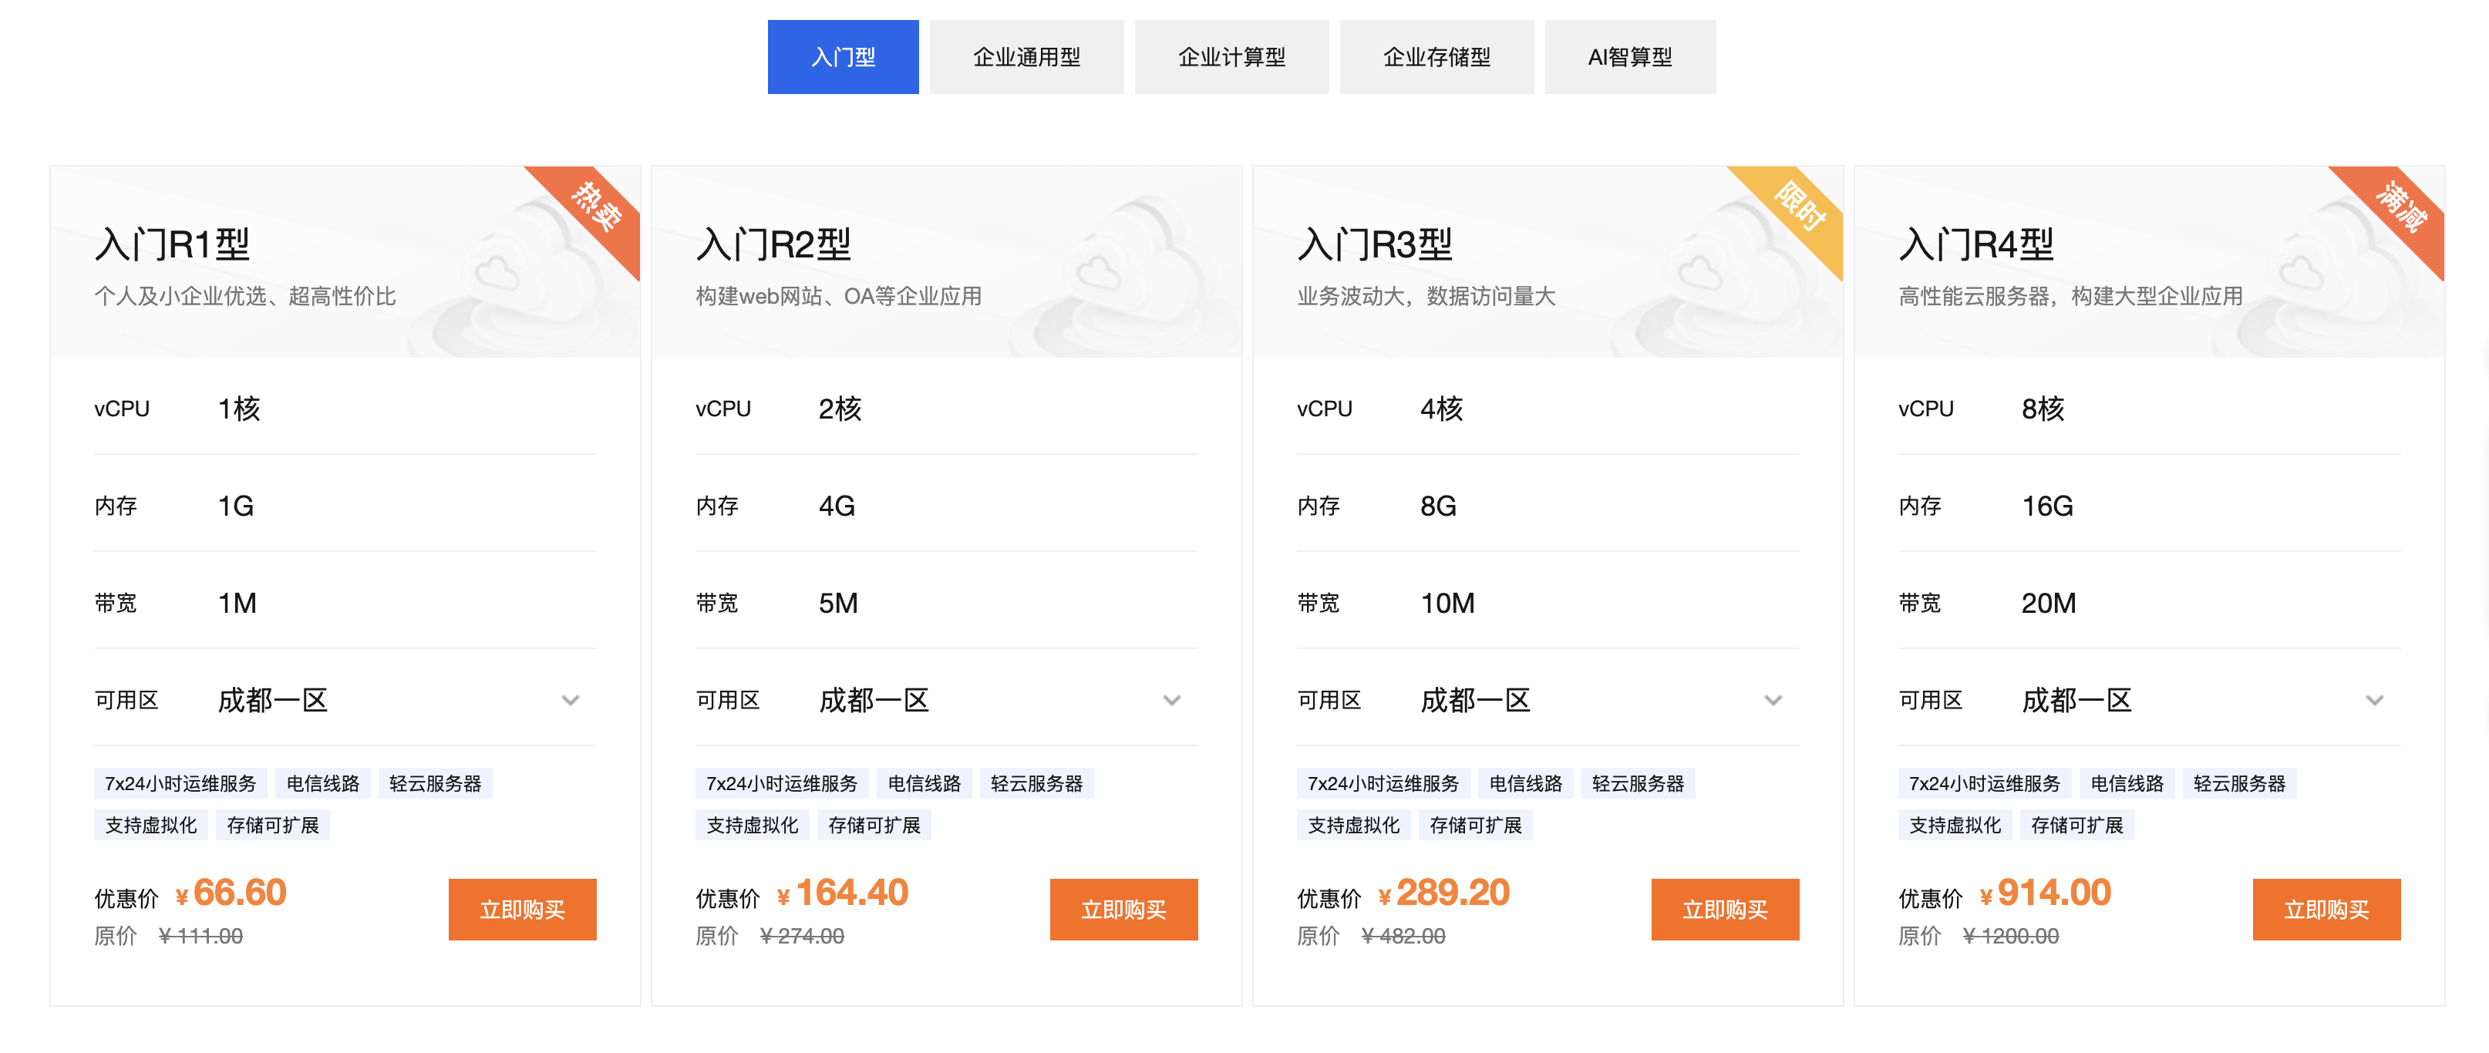The image size is (2489, 1053).
Task: Switch to the 企业计算型 tab
Action: (x=1231, y=57)
